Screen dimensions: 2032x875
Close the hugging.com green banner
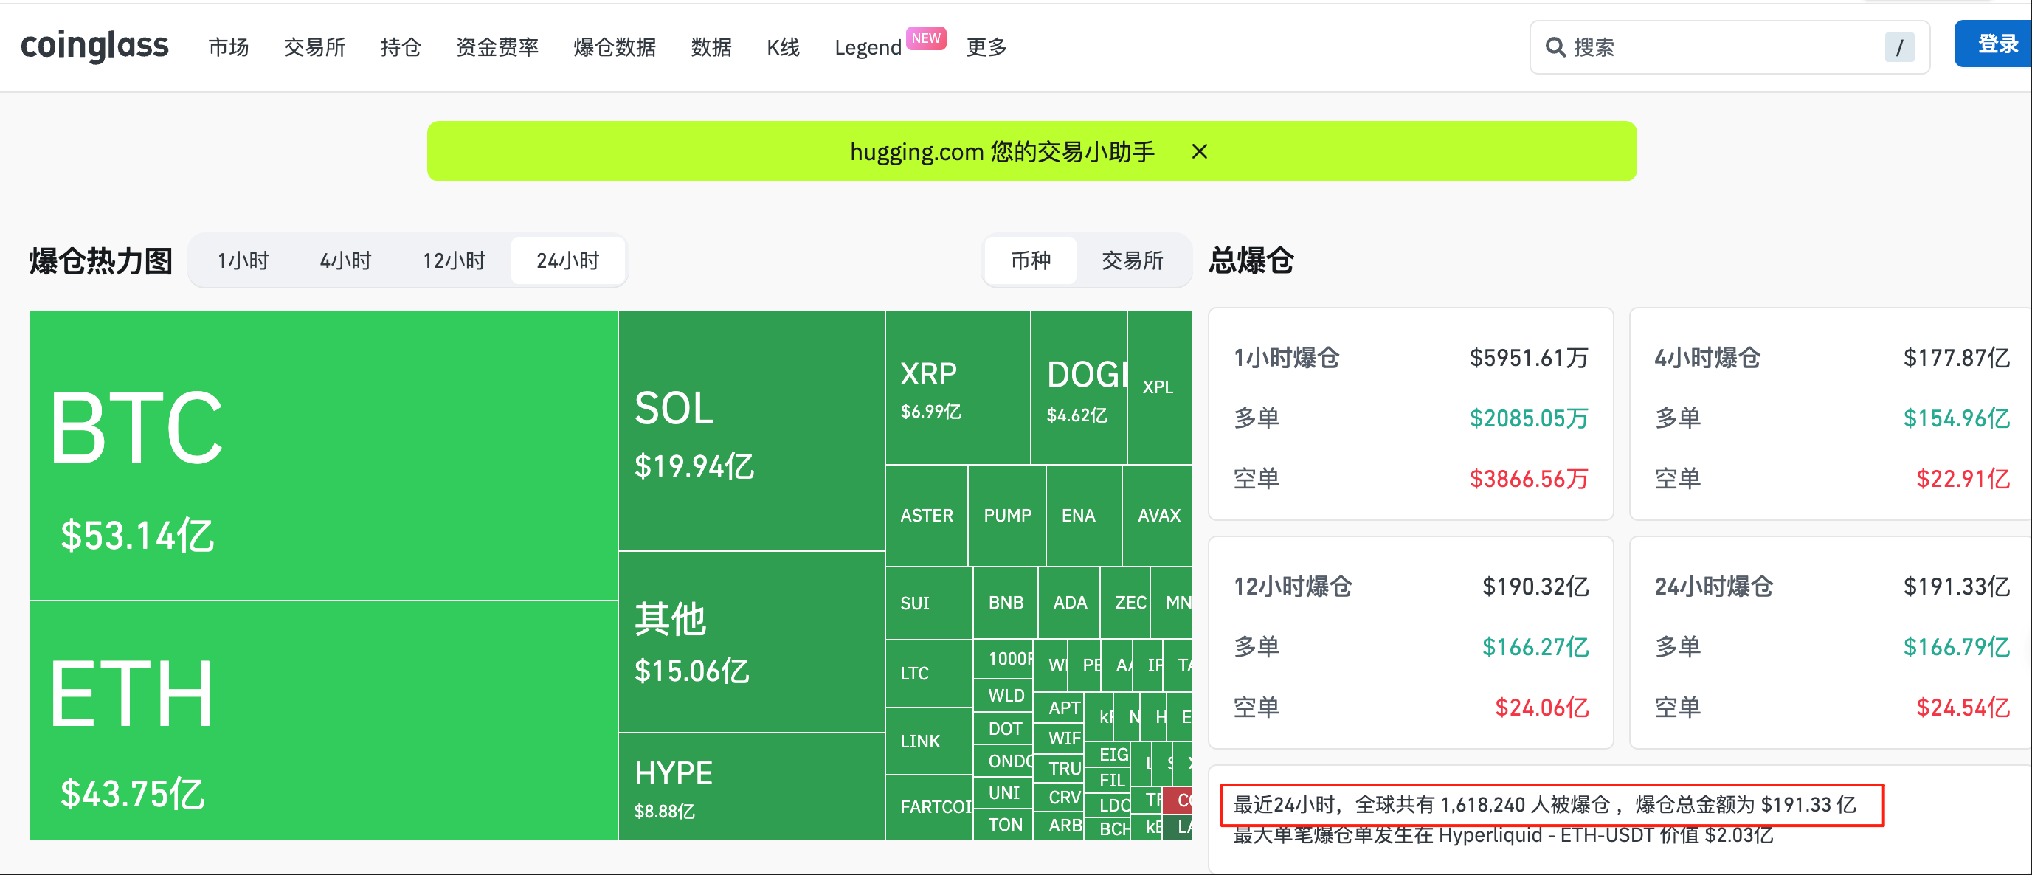1198,151
